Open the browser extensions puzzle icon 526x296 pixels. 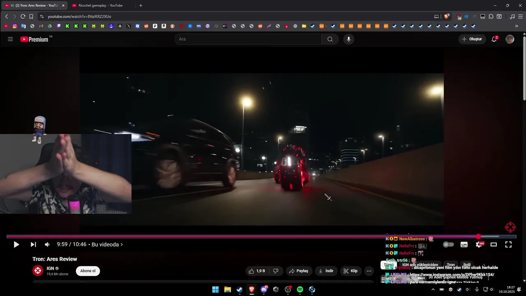coord(491,16)
